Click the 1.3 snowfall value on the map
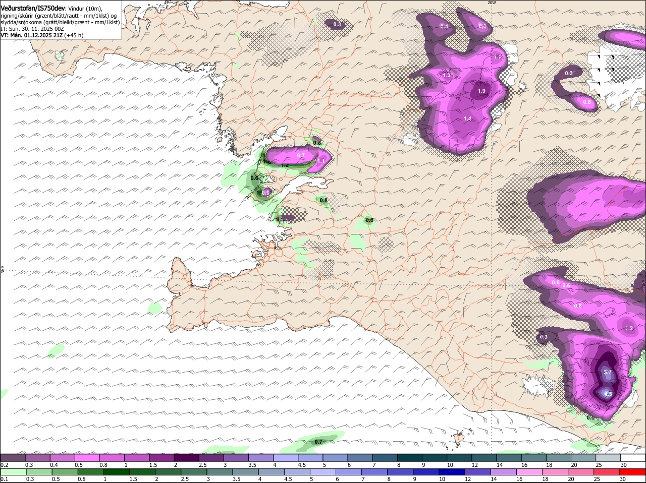Viewport: 646px width, 483px height. (447, 76)
